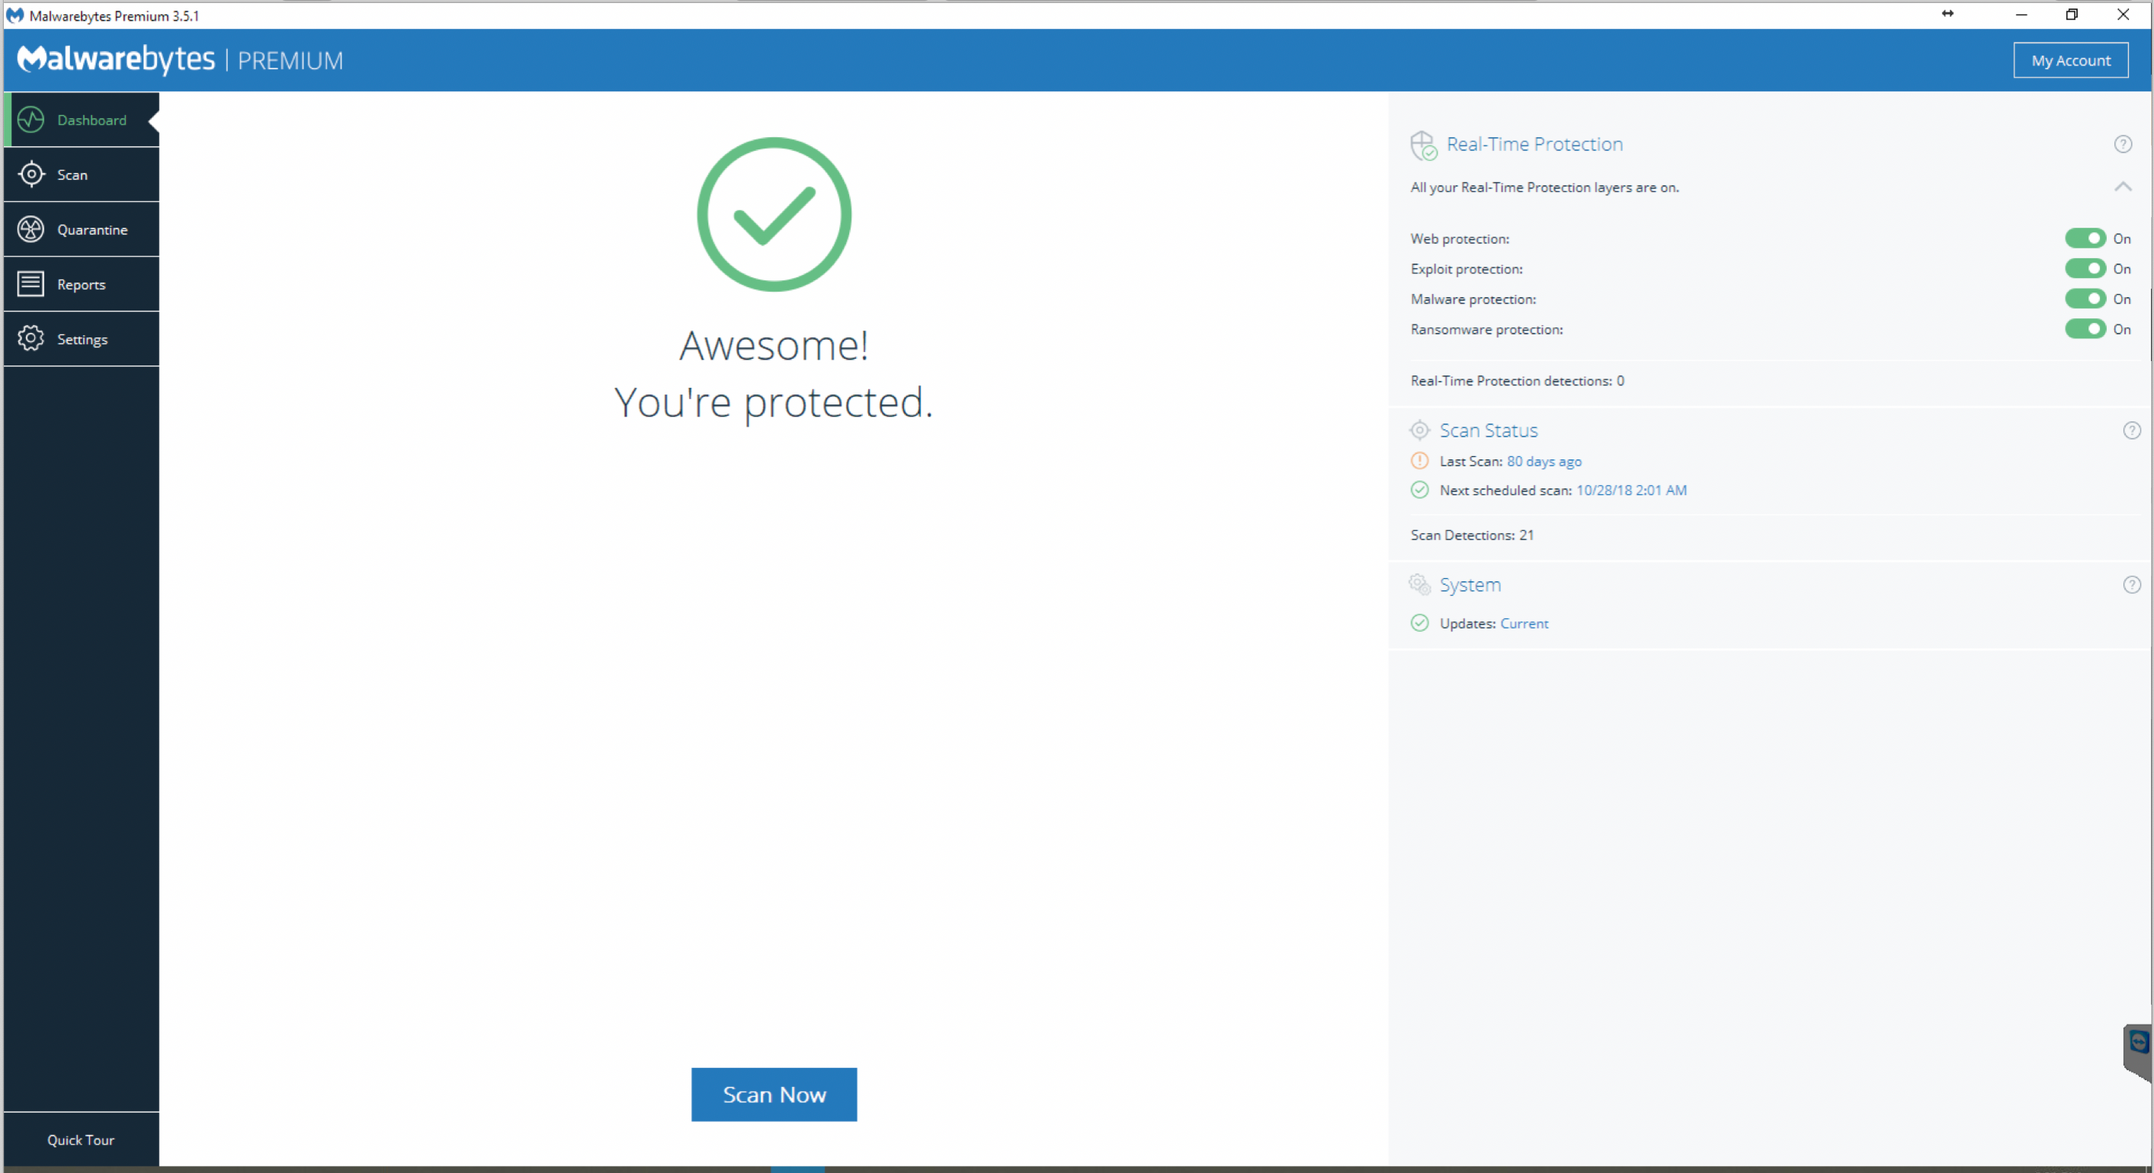Click Scan Now button
The height and width of the screenshot is (1173, 2154).
(x=775, y=1094)
